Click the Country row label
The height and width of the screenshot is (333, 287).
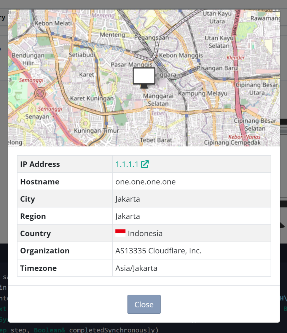click(x=36, y=234)
